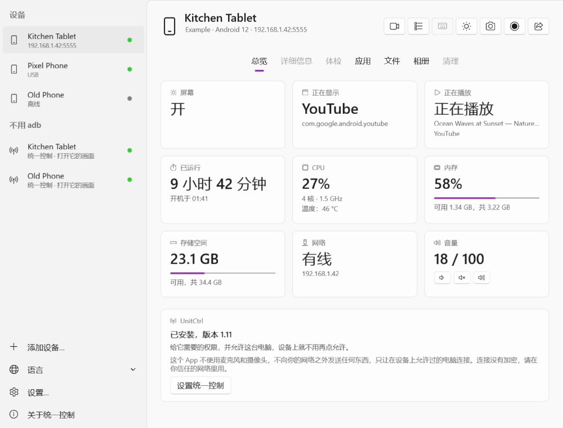This screenshot has width=563, height=428.
Task: Click the large phone icon beside Kitchen Tablet title
Action: pos(169,26)
